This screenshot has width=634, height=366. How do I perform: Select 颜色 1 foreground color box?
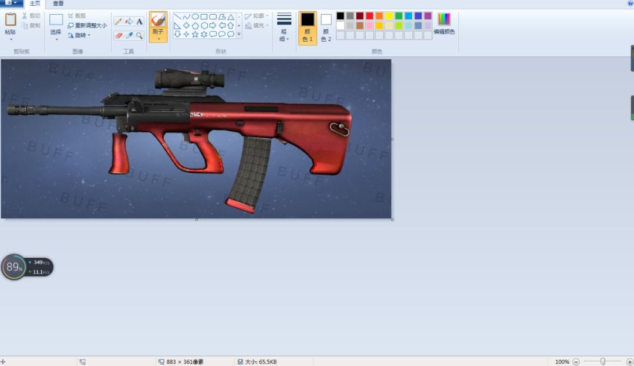[308, 28]
